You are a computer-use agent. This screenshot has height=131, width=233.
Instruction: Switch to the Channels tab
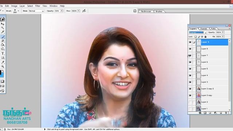pos(204,29)
